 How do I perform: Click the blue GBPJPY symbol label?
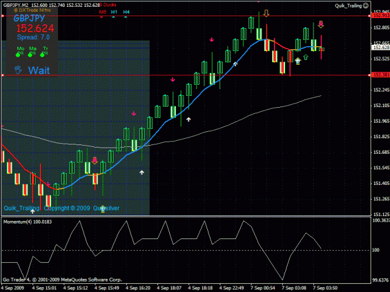tap(29, 18)
